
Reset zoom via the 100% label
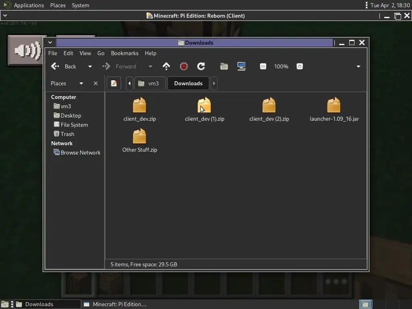tap(281, 66)
